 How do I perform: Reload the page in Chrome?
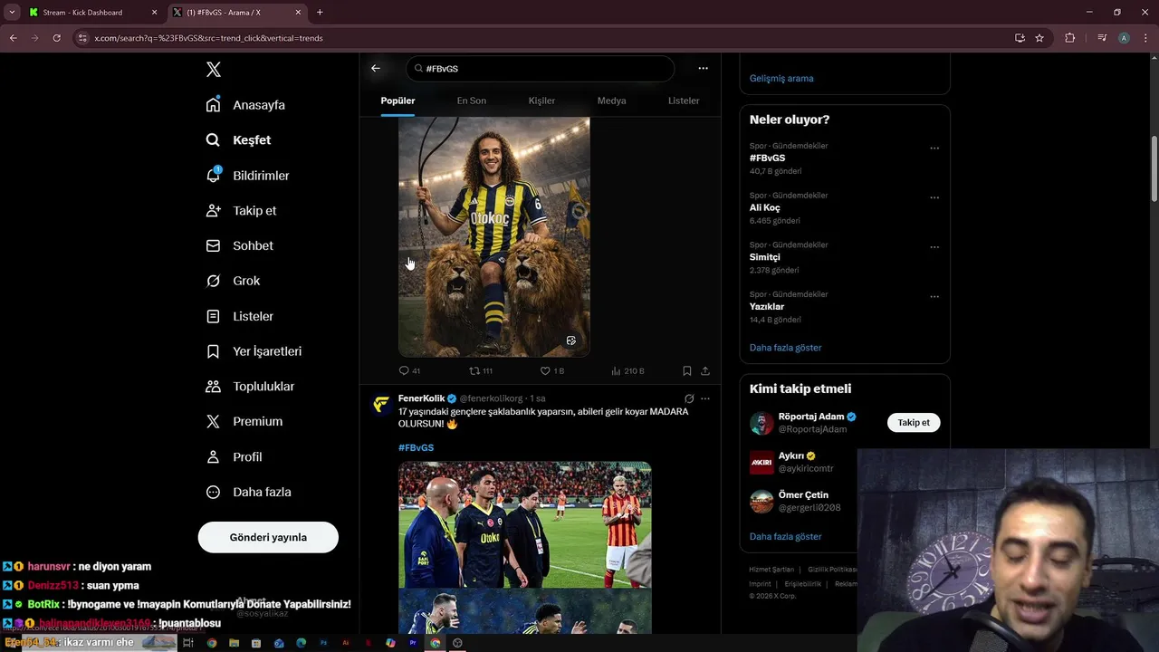[x=56, y=38]
